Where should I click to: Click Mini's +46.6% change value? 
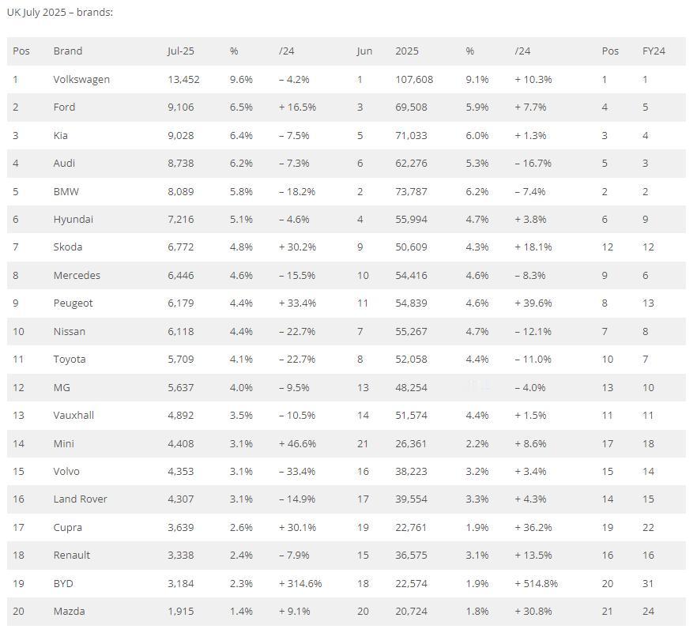click(x=297, y=443)
